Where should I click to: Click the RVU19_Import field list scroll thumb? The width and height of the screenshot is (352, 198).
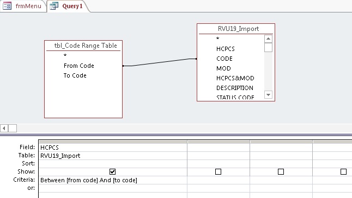[x=268, y=47]
